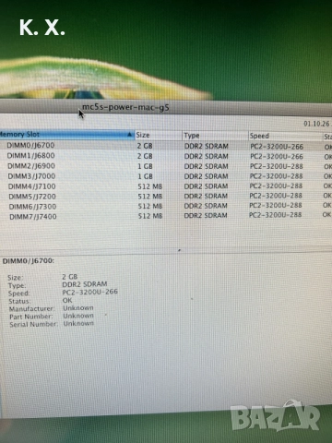The image size is (332, 443).
Task: Select the DIMM0/J6700 row
Action: pyautogui.click(x=166, y=146)
